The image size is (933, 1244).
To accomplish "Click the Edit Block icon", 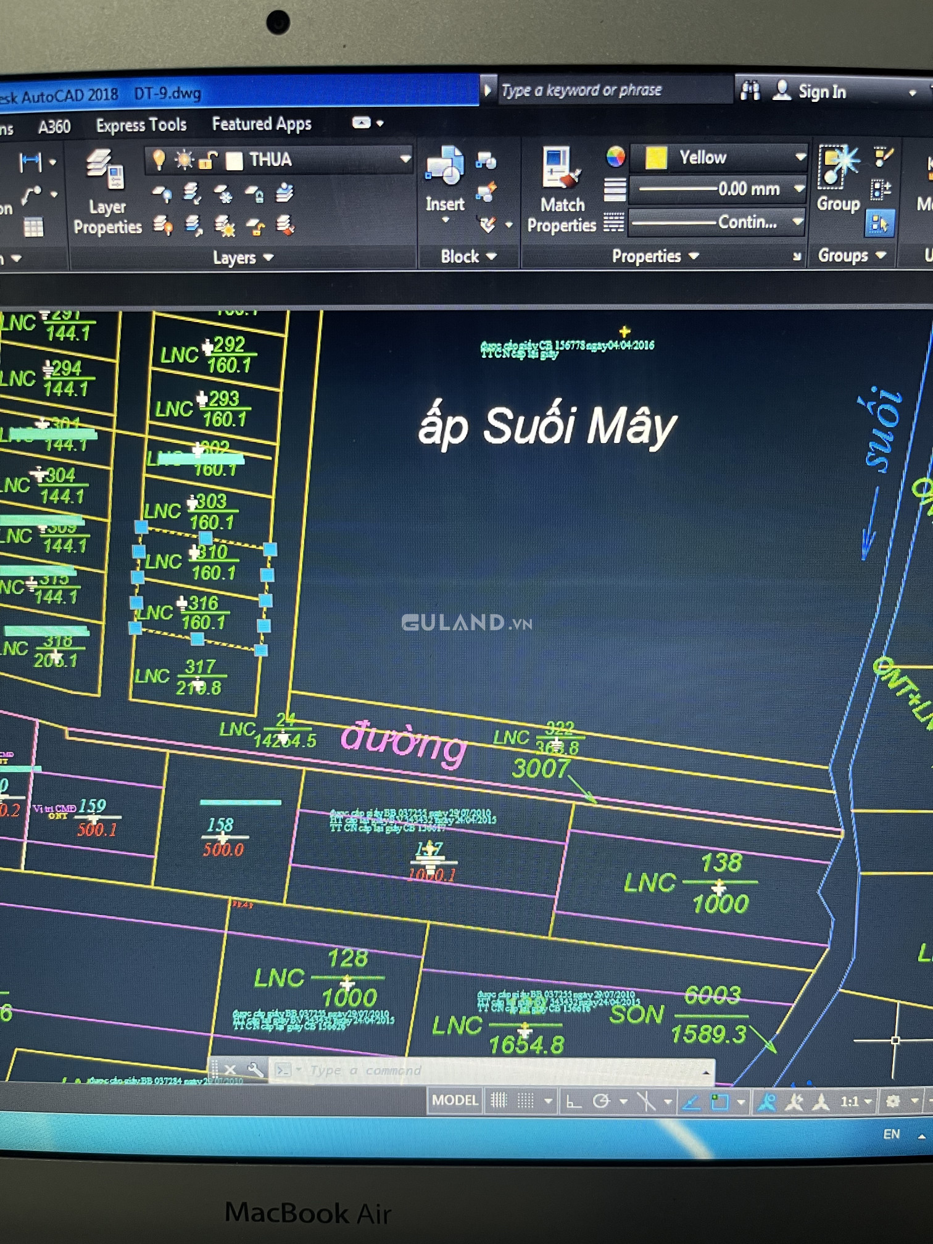I will (x=486, y=193).
